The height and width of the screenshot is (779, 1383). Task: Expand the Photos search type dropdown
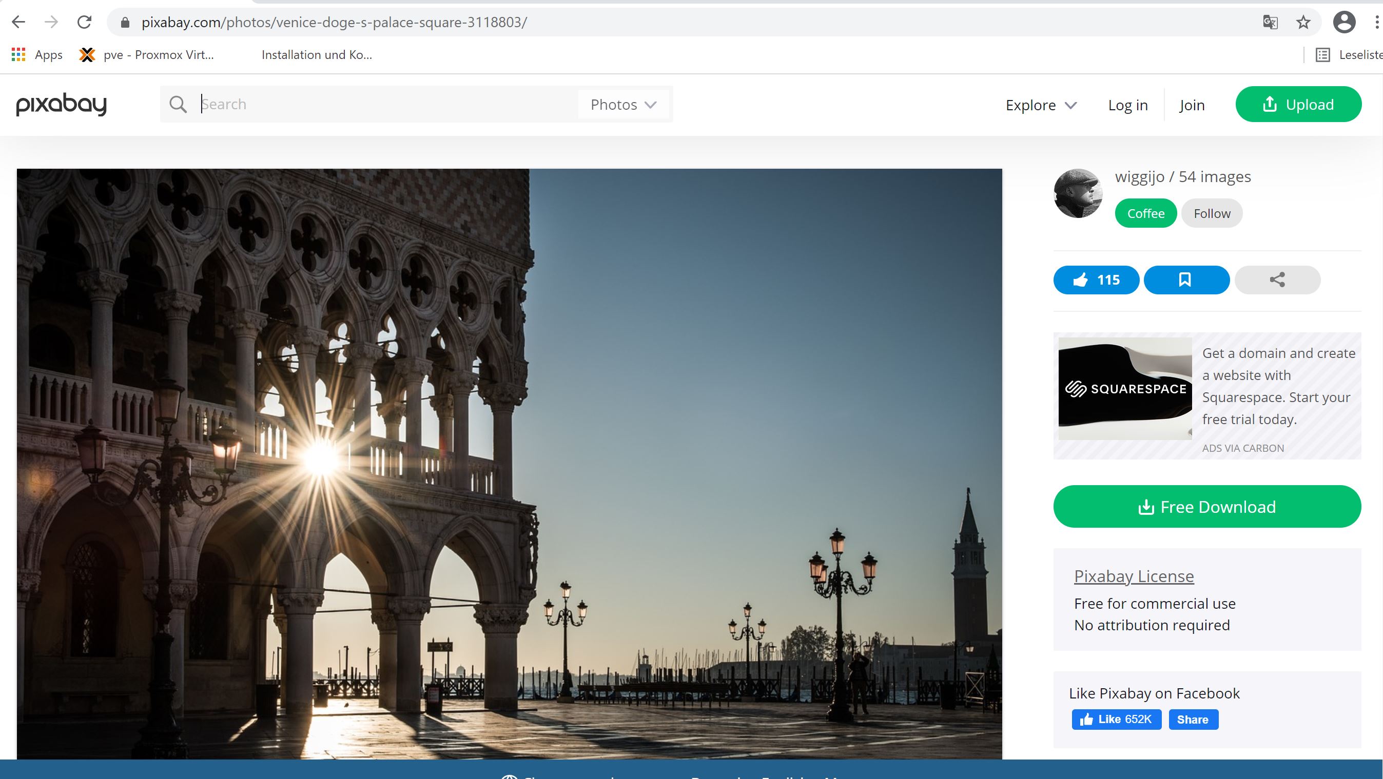coord(624,104)
